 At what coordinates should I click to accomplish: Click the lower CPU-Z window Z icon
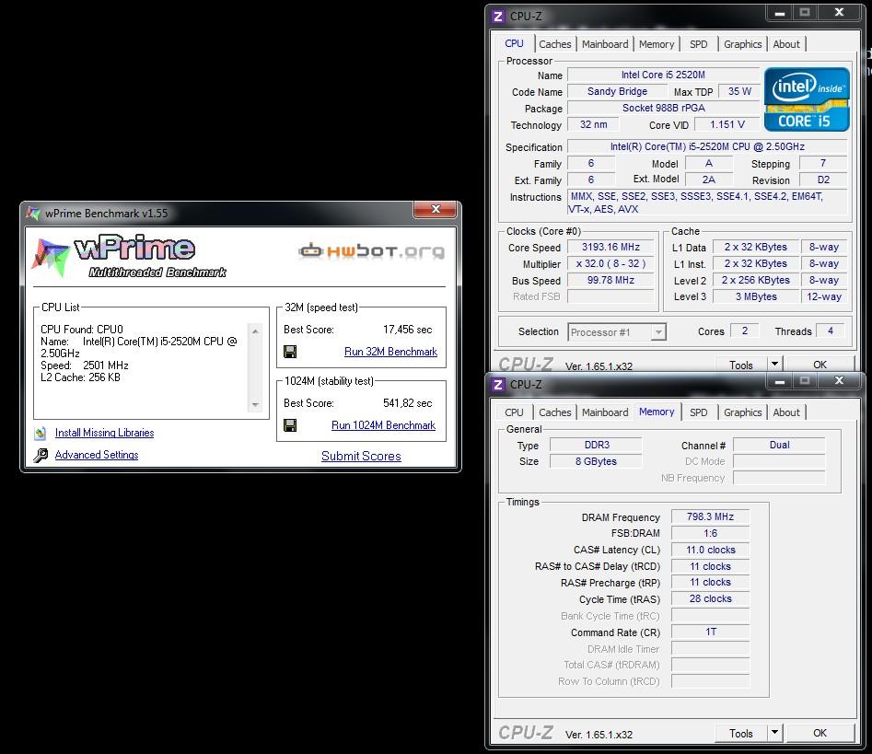point(498,384)
